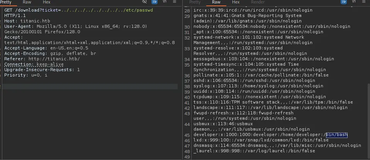The image size is (370, 160).
Task: Click the empty highlighted request body line
Action: tap(90, 87)
